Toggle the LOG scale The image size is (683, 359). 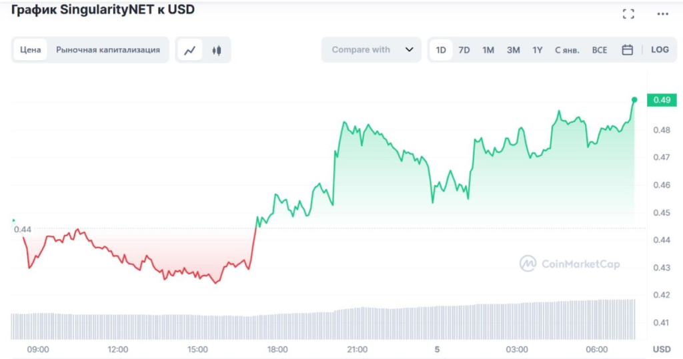click(660, 50)
